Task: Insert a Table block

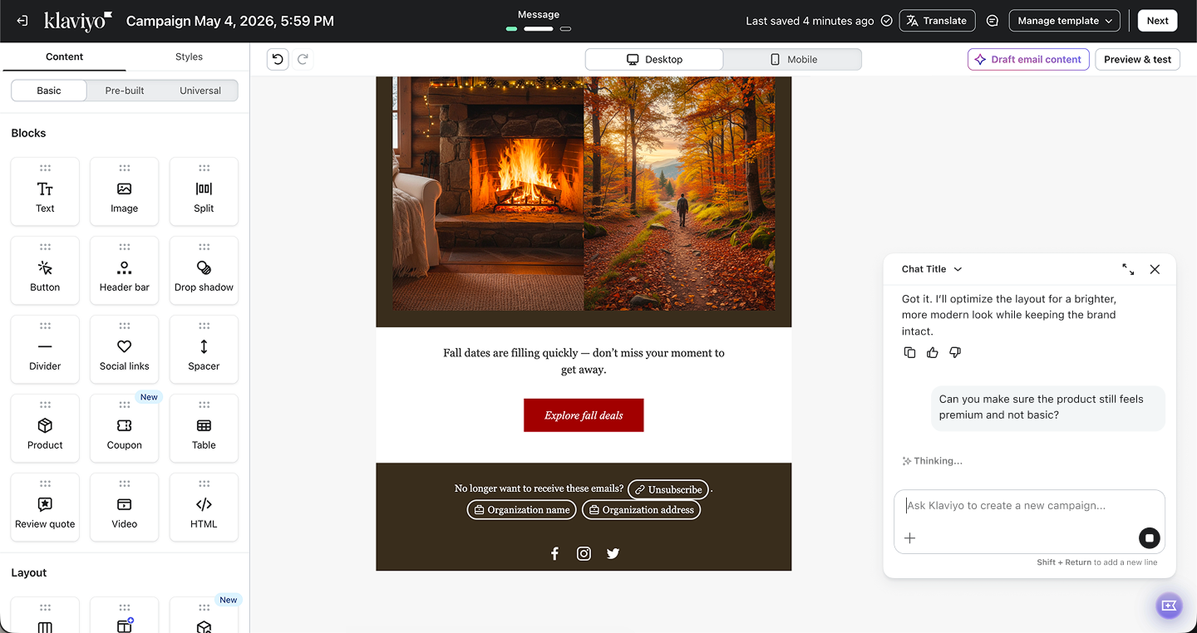Action: [204, 428]
